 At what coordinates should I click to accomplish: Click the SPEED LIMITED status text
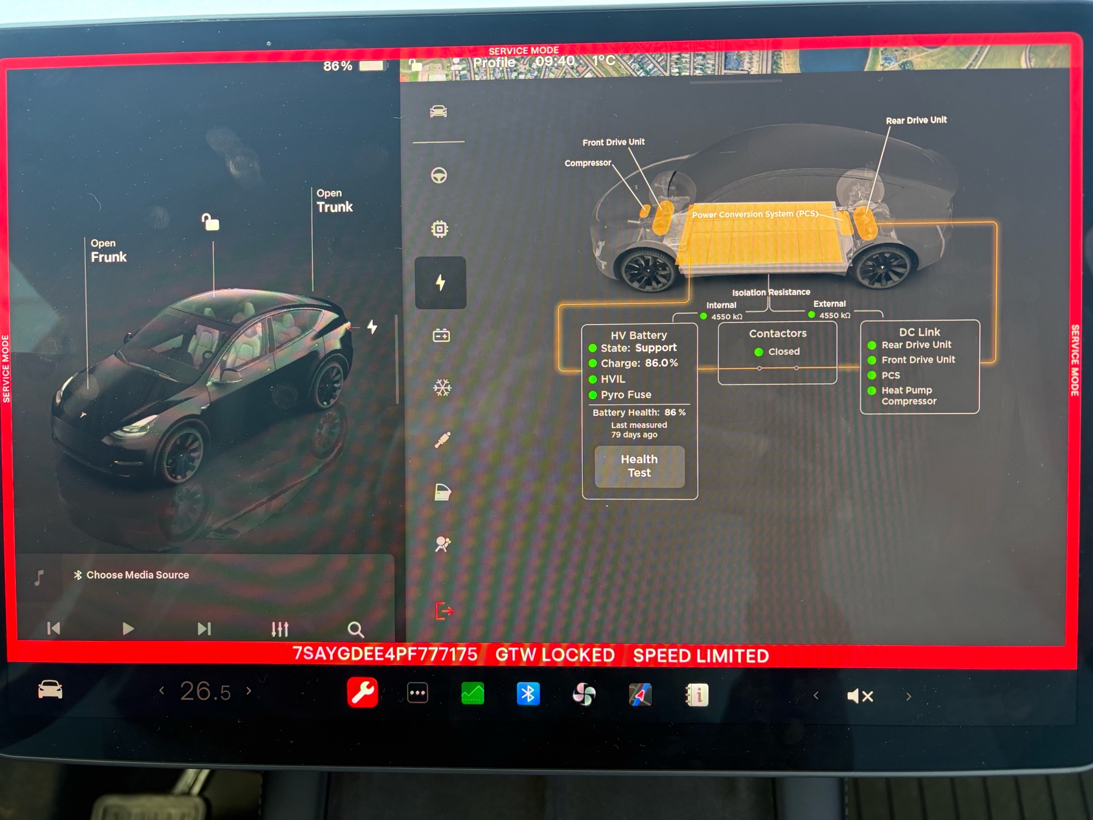(x=701, y=656)
